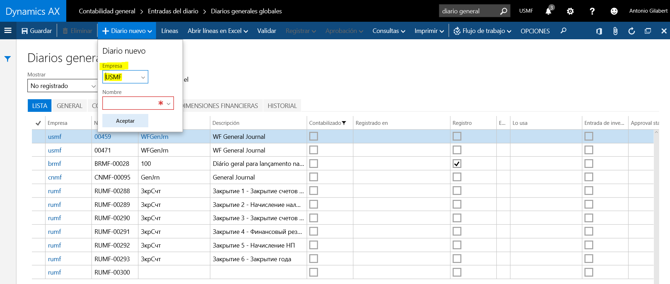Click the attachments paperclip icon
Viewport: 670px width, 284px height.
point(615,31)
